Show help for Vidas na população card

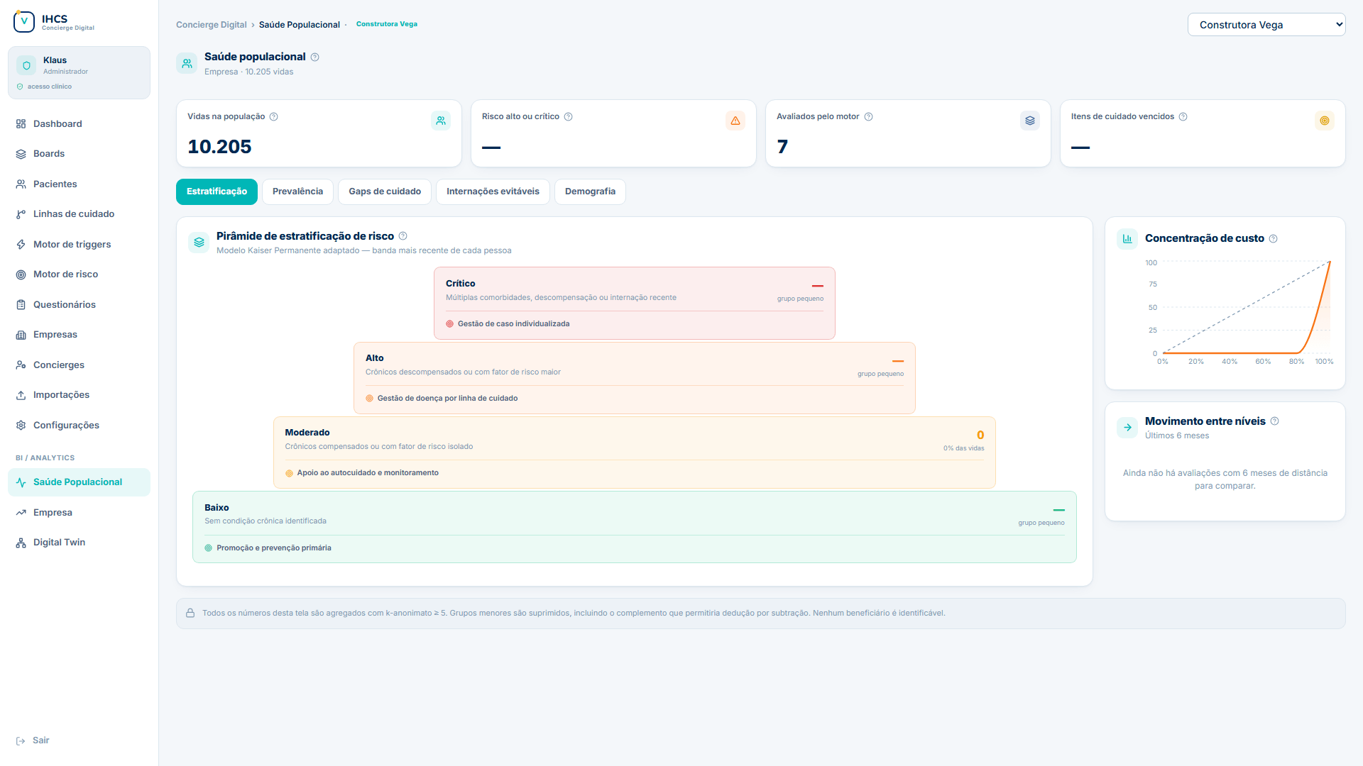tap(274, 116)
